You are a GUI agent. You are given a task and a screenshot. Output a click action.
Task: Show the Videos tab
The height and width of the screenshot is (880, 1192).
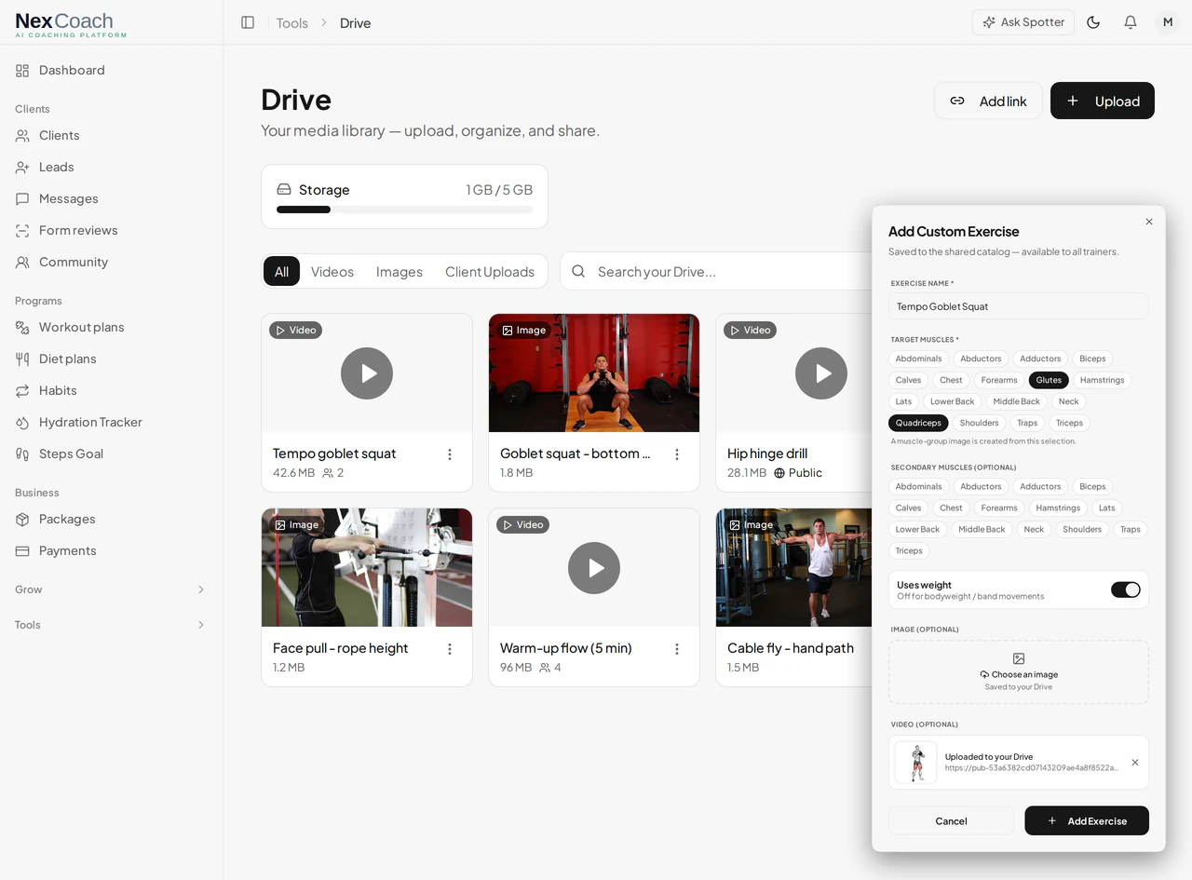tap(332, 271)
